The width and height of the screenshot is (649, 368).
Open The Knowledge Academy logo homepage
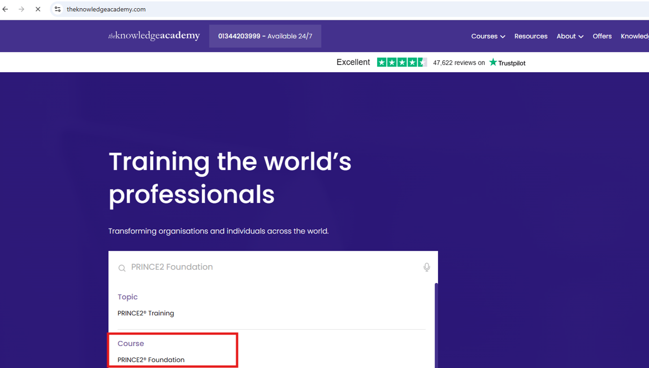tap(154, 36)
